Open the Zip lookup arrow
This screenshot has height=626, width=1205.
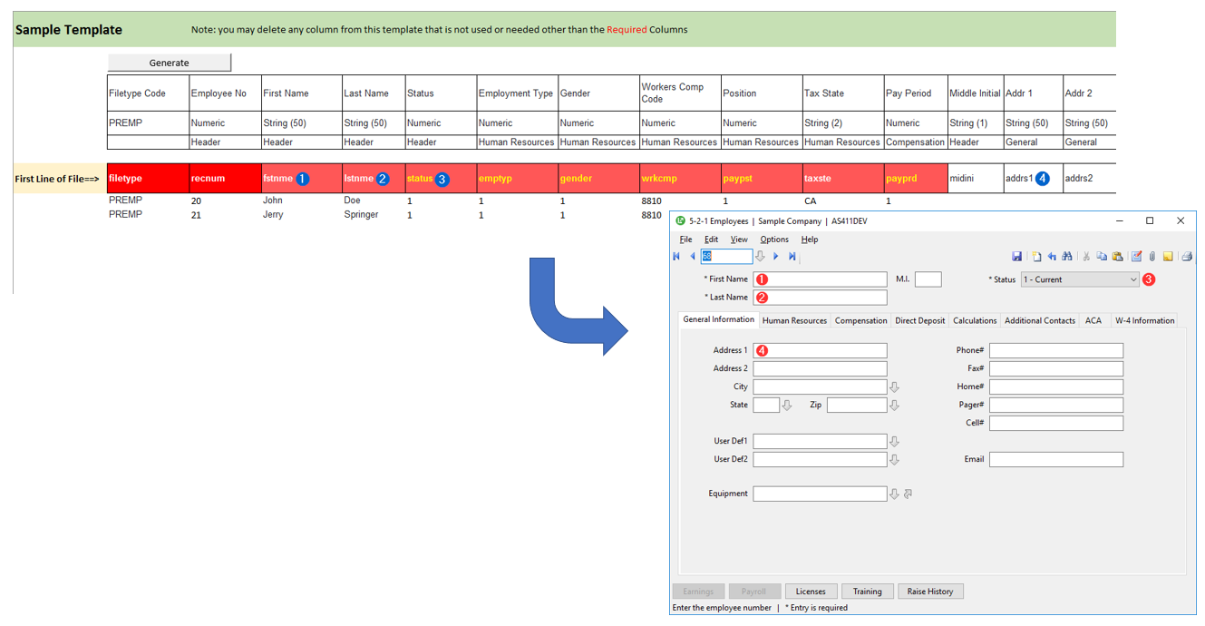[894, 406]
